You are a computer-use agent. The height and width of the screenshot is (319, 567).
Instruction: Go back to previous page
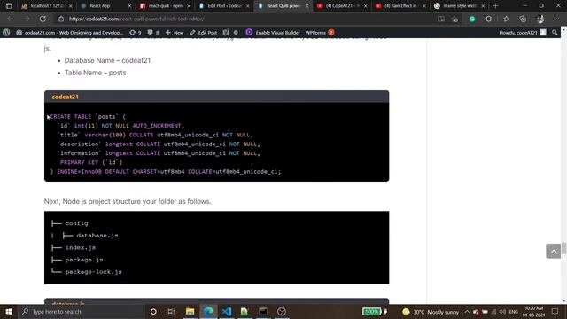click(x=10, y=19)
